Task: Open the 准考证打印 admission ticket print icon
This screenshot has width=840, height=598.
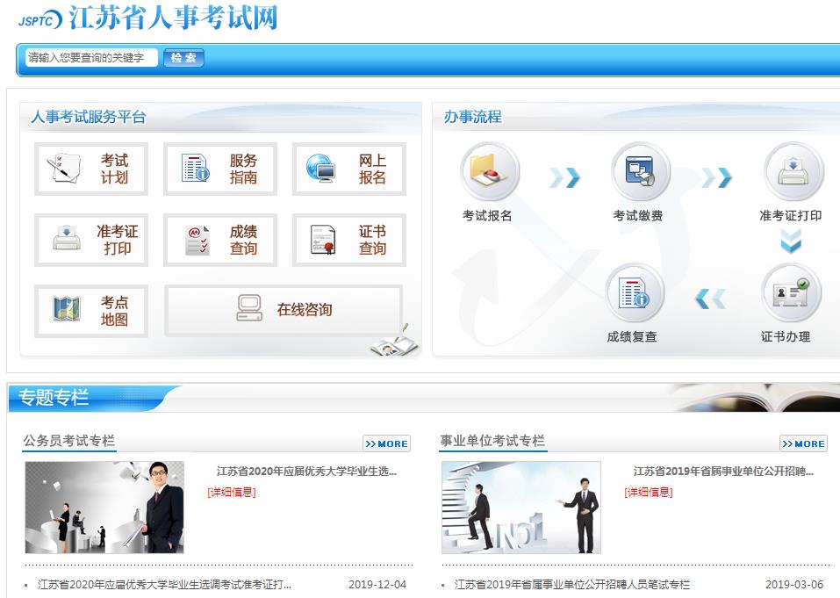Action: tap(90, 240)
